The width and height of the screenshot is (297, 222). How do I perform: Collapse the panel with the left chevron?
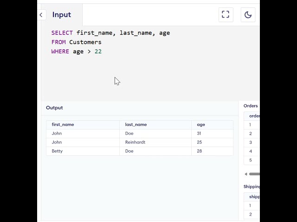tap(41, 15)
